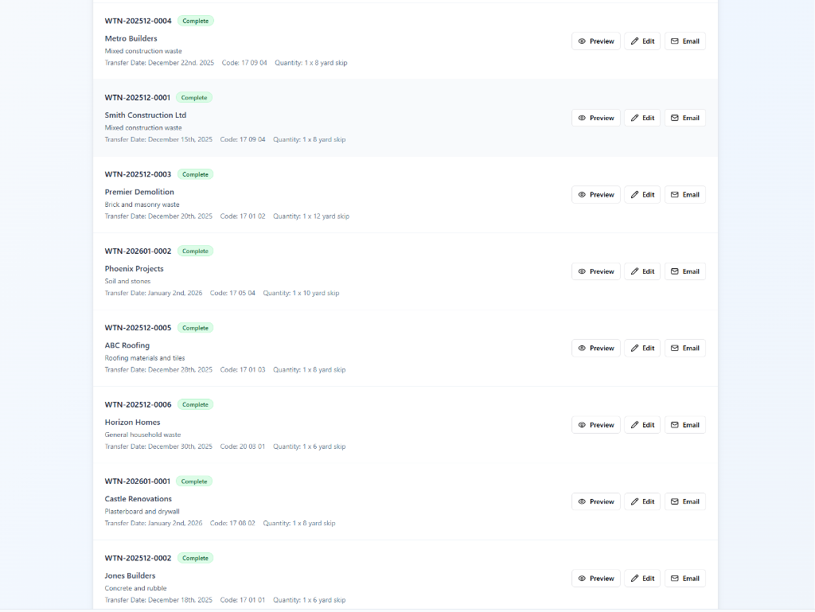The height and width of the screenshot is (612, 815).
Task: Click the eye icon for Metro Builders preview
Action: pyautogui.click(x=582, y=41)
